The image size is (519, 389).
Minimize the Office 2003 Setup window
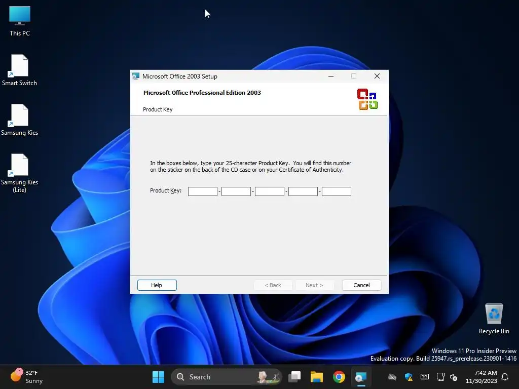click(x=330, y=76)
